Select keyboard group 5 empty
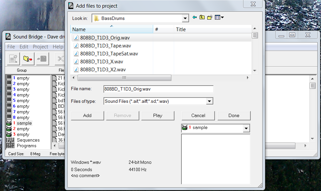Viewport: 321px width, 191px height. (x=23, y=101)
